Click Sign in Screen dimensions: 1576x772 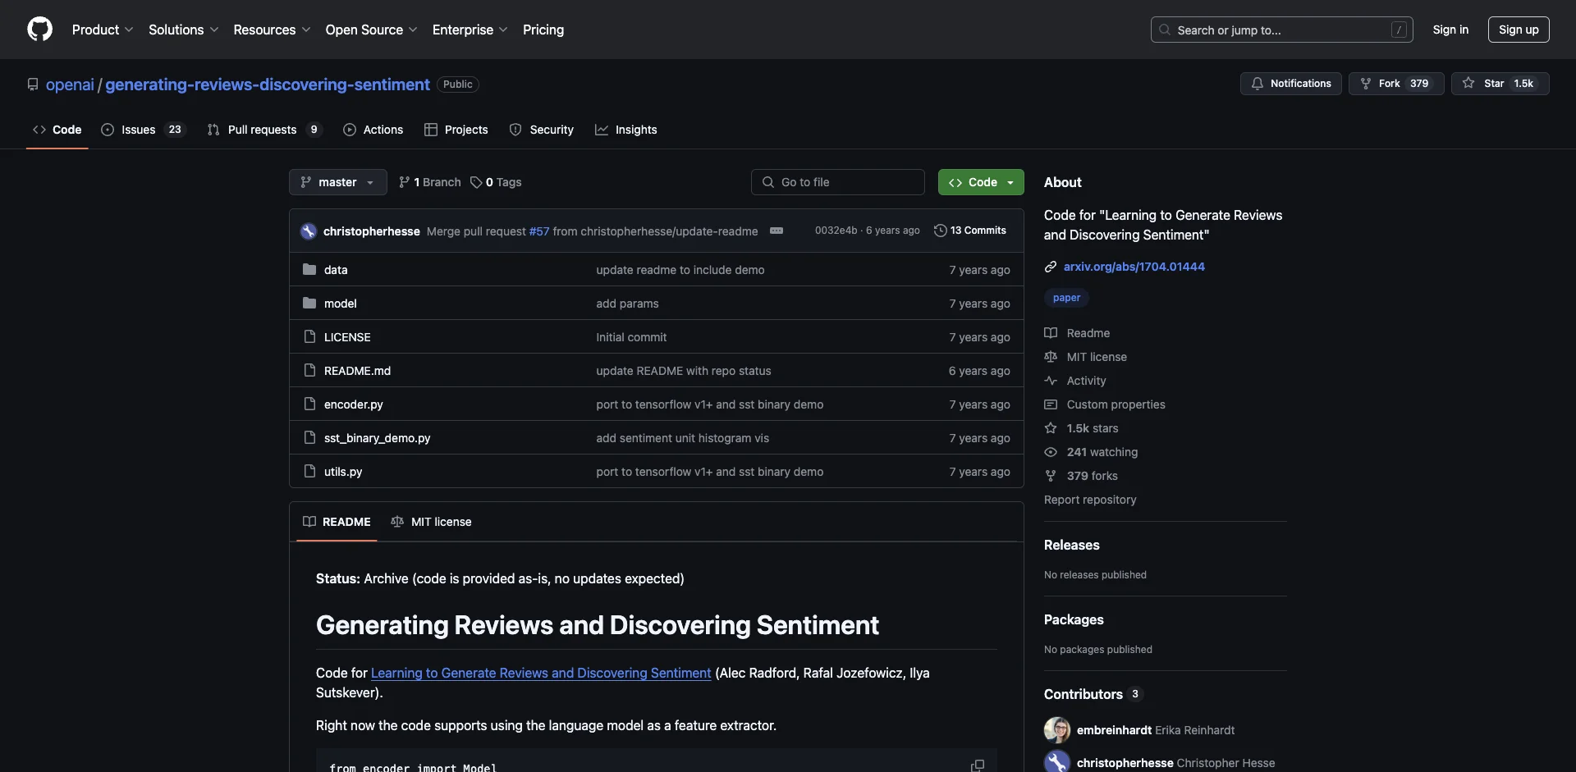click(1450, 30)
